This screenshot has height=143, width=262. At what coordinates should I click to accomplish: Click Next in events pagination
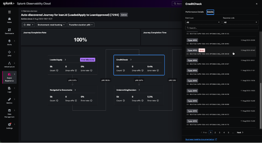tap(240, 133)
